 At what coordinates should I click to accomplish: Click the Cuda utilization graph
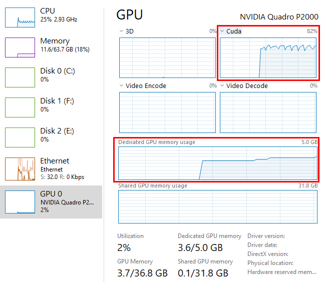pos(268,57)
